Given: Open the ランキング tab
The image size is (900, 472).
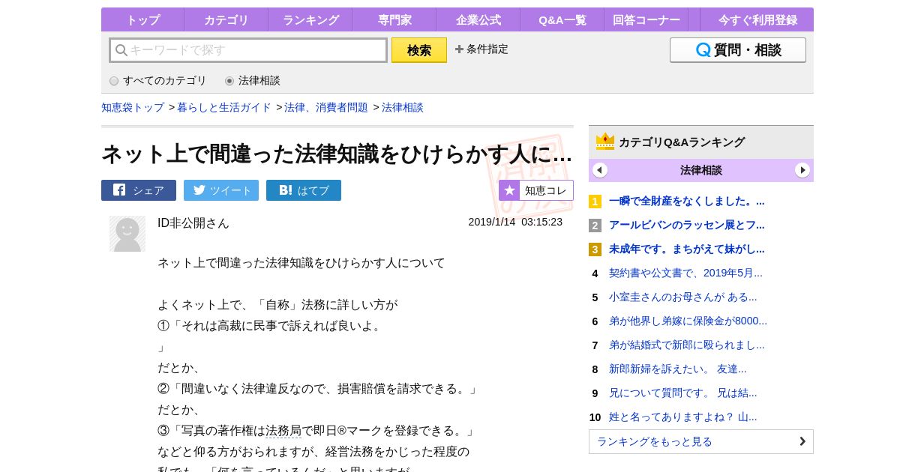Looking at the screenshot, I should [310, 20].
